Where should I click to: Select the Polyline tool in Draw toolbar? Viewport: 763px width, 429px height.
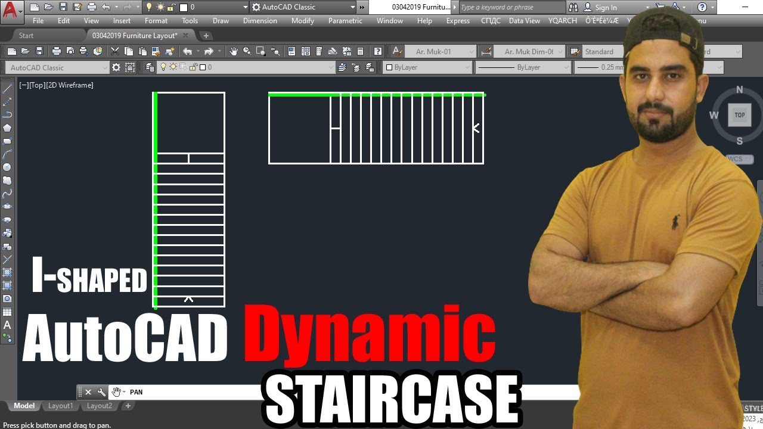pos(7,115)
